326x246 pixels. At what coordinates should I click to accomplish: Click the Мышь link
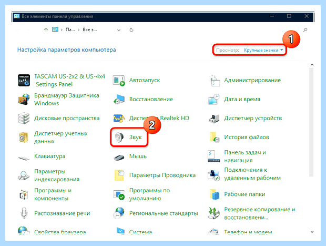click(138, 156)
